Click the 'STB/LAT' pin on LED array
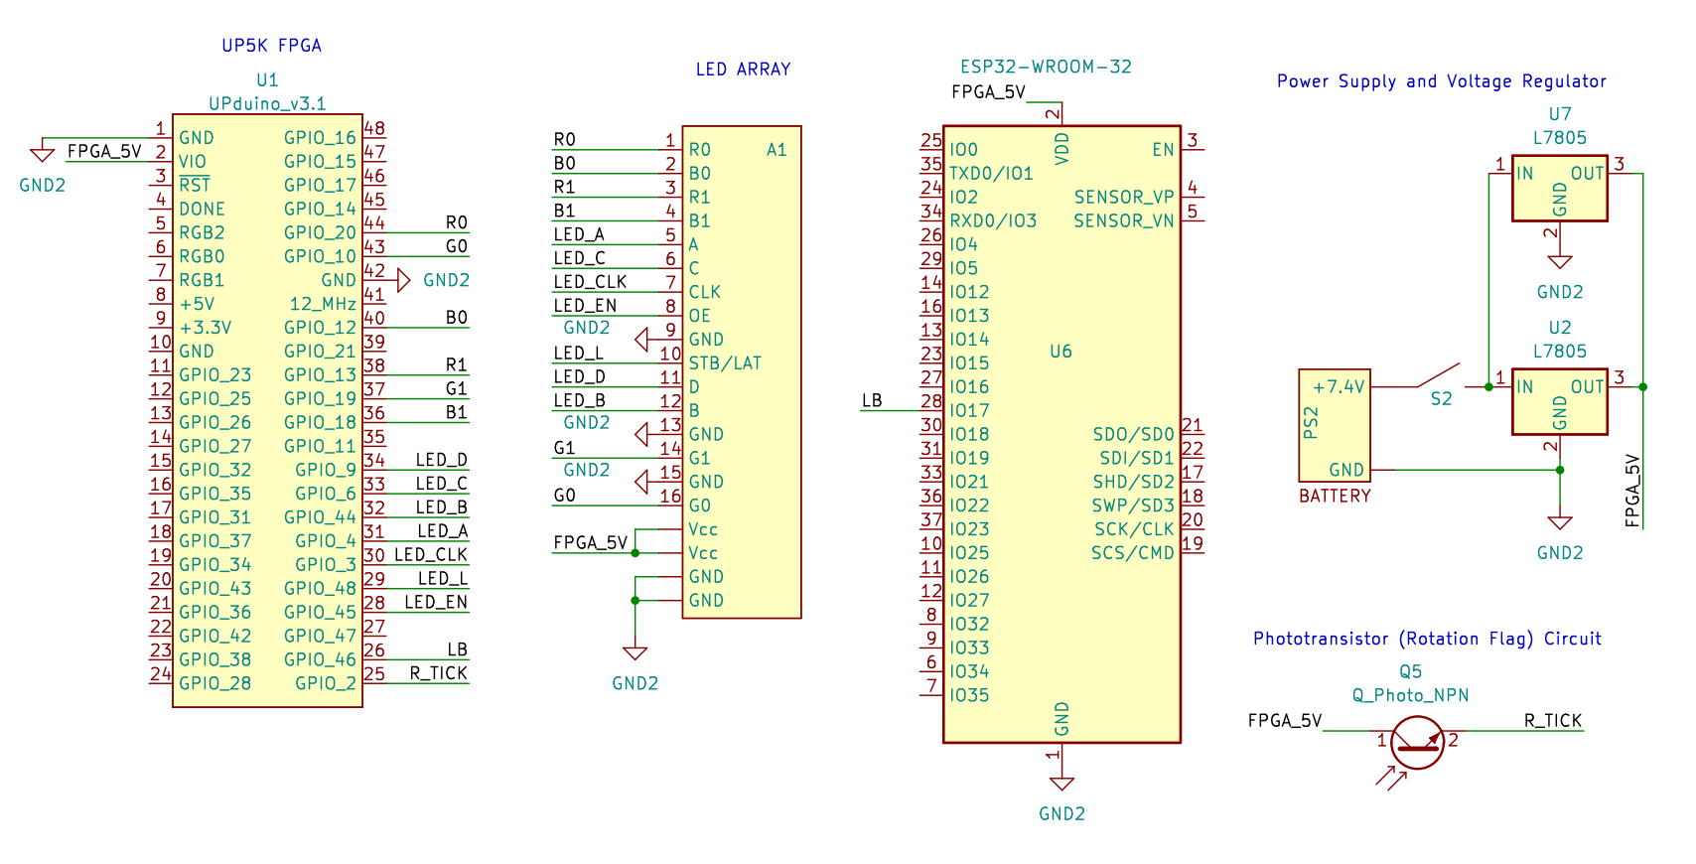The height and width of the screenshot is (864, 1696). tap(725, 363)
